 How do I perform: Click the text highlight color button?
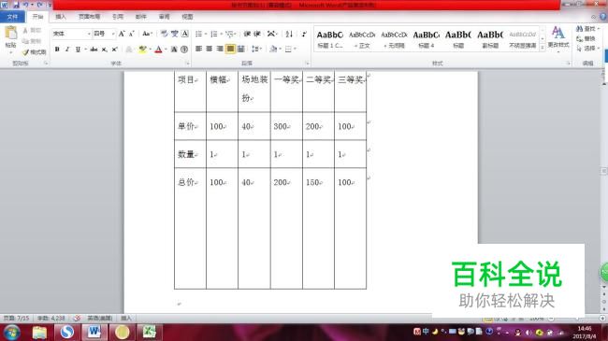142,50
